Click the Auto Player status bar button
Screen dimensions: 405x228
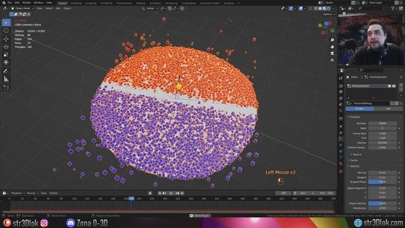[201, 215]
